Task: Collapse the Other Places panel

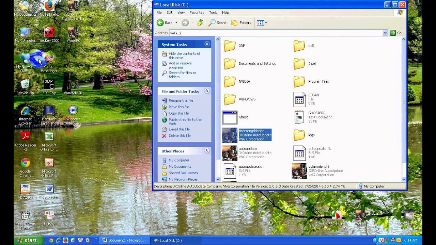Action: point(207,151)
